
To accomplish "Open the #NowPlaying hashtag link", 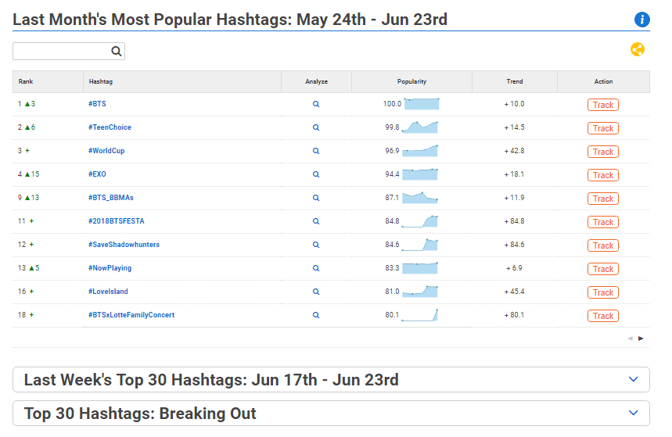I will click(110, 268).
